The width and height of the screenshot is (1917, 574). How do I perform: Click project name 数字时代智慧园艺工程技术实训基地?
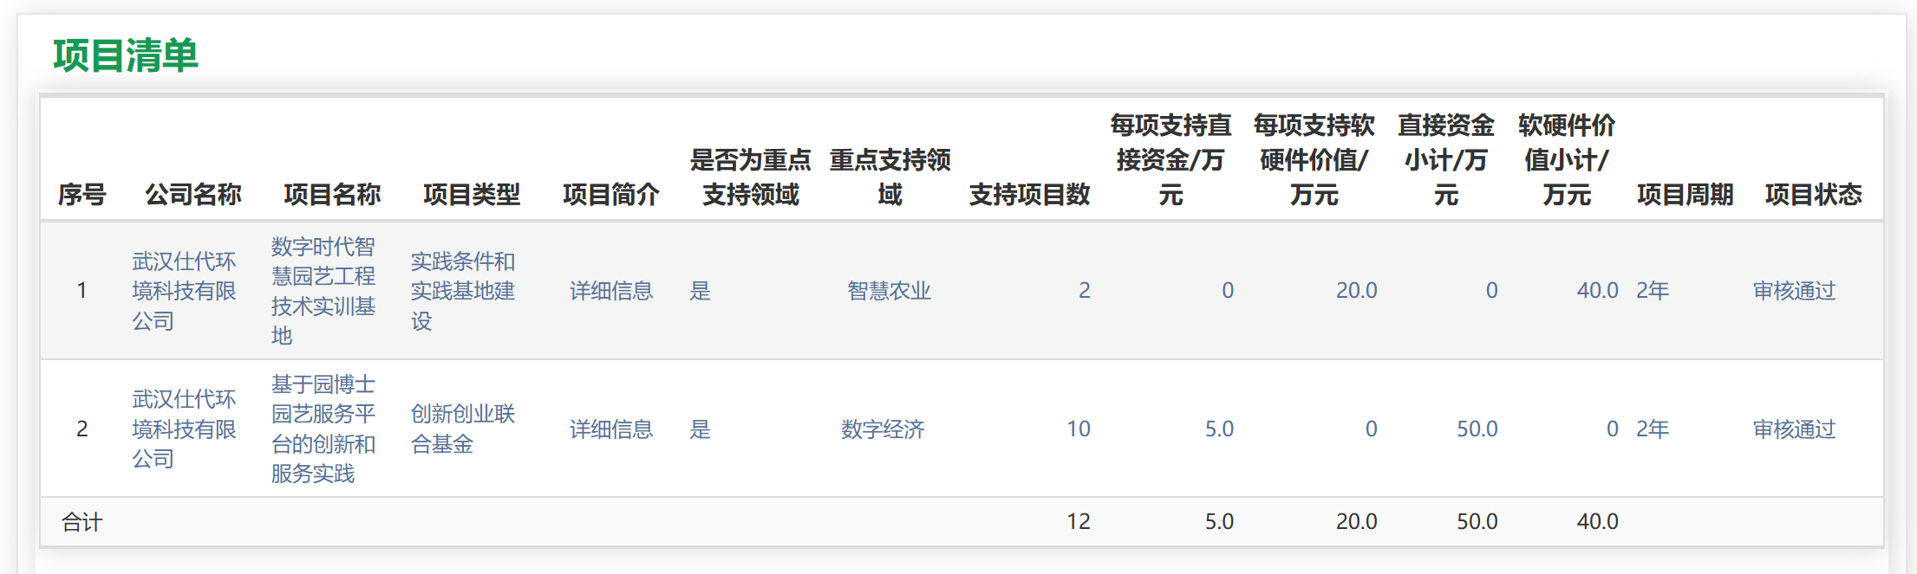pyautogui.click(x=323, y=291)
